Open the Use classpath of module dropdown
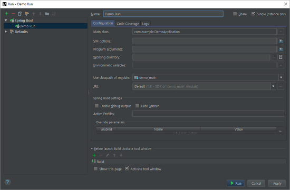Viewport: 290px width, 190px height. click(x=208, y=77)
